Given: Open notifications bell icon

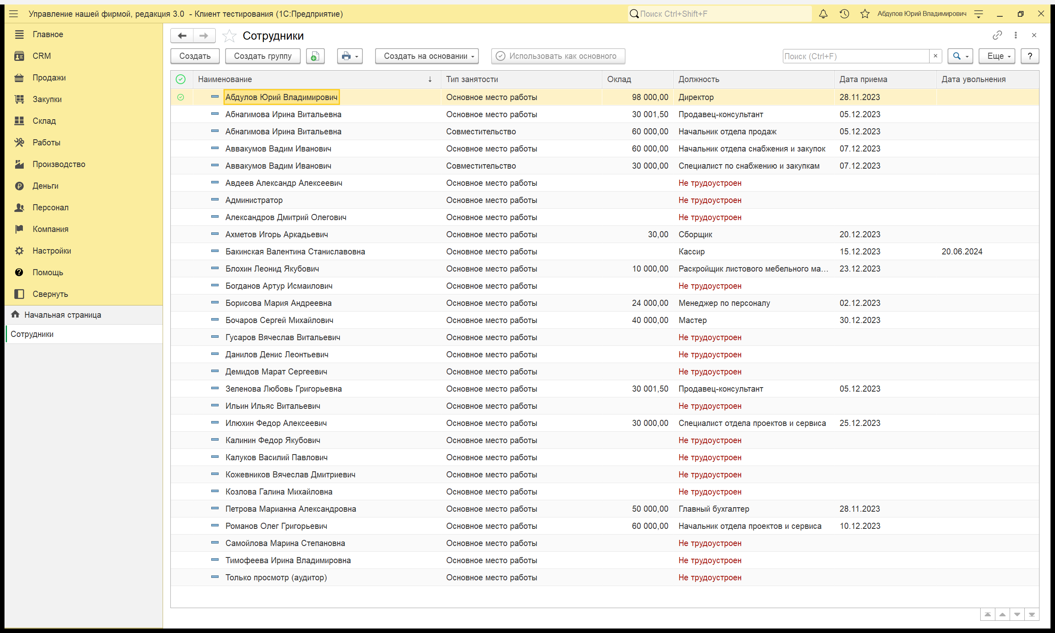Looking at the screenshot, I should pos(823,13).
